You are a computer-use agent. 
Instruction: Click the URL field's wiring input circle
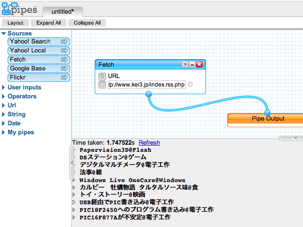190,85
